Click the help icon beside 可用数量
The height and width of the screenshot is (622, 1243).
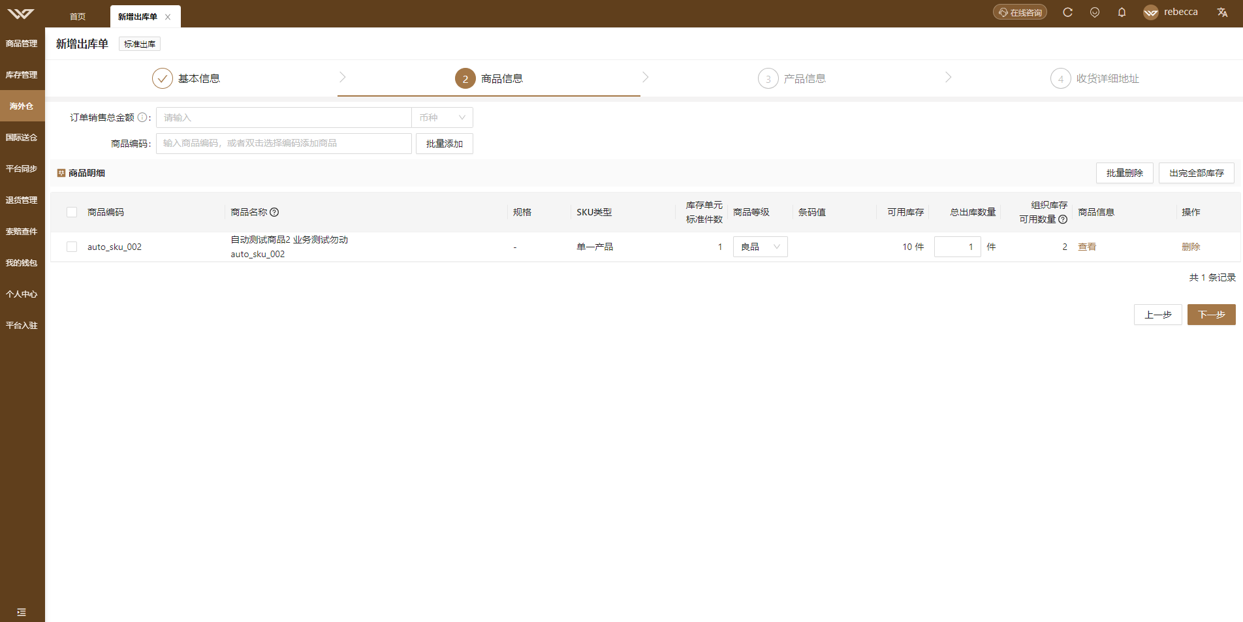[1063, 219]
